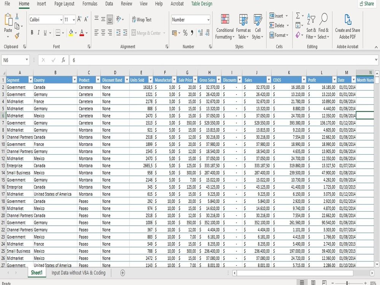Open the Number format dropdown
The width and height of the screenshot is (380, 285).
208,20
